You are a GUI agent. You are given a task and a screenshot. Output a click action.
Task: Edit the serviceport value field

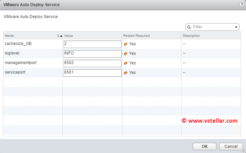pyautogui.click(x=92, y=73)
